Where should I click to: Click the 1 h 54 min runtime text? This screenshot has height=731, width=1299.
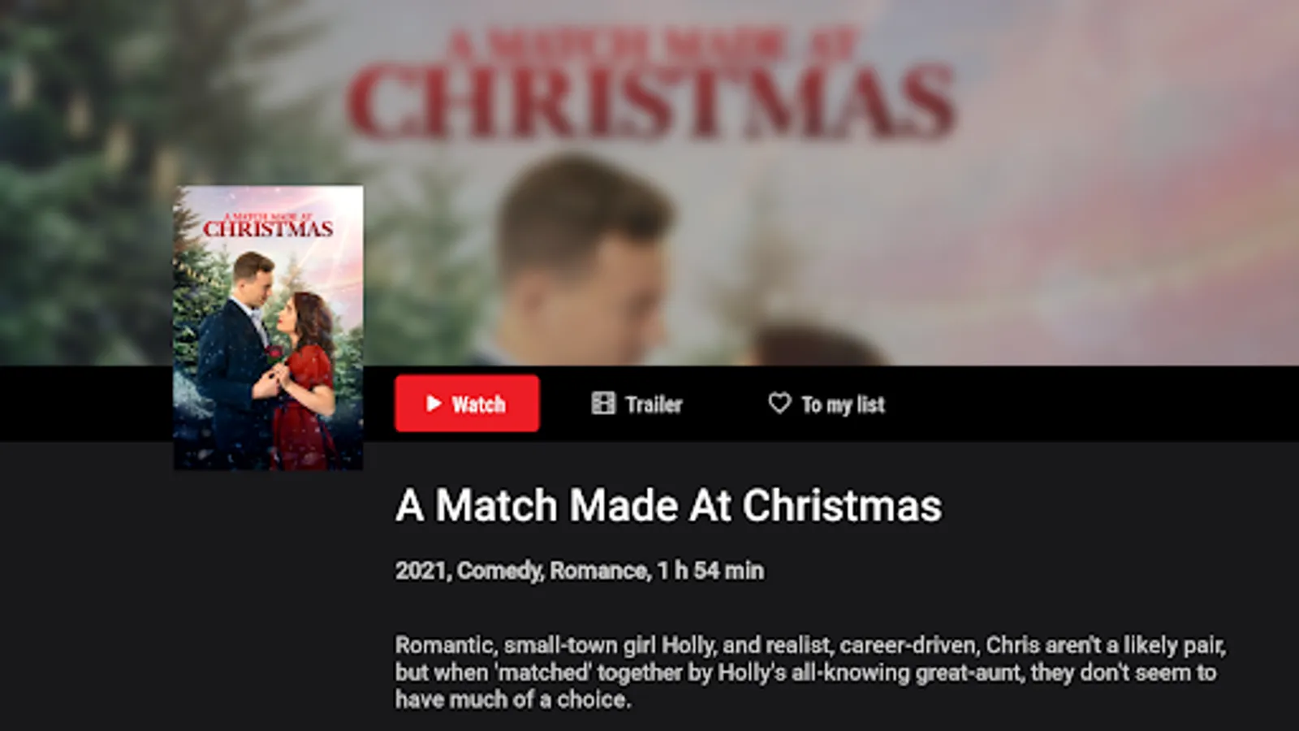[x=711, y=571]
